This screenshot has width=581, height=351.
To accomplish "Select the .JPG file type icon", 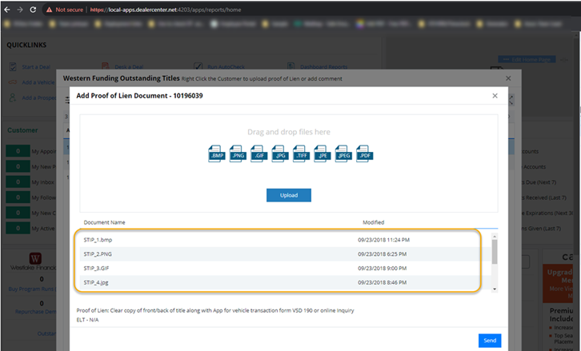I will pos(280,154).
